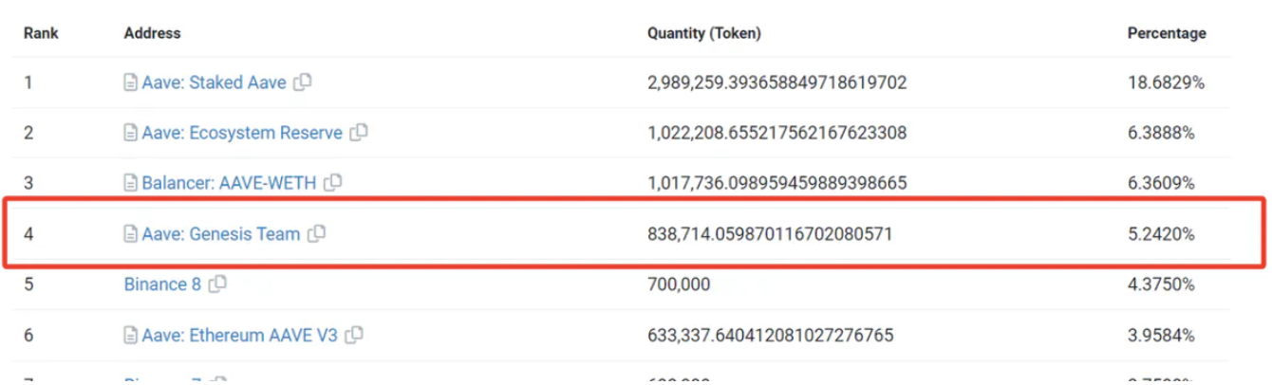Click contract icon beside Aave: Ecosystem Reserve
This screenshot has width=1272, height=385.
(131, 134)
